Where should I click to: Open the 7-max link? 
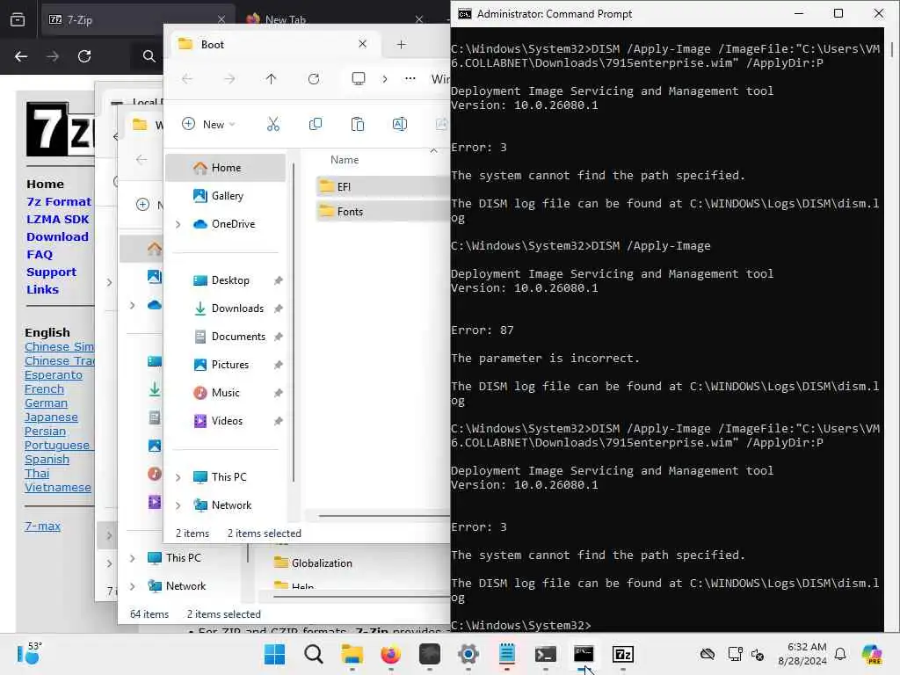tap(42, 526)
